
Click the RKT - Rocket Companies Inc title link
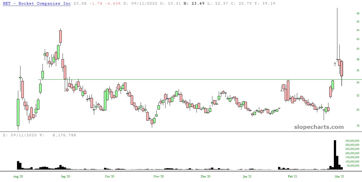click(x=37, y=4)
